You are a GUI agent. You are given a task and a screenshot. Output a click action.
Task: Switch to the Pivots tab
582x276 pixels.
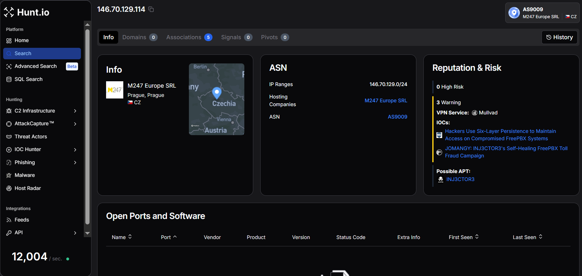[275, 37]
